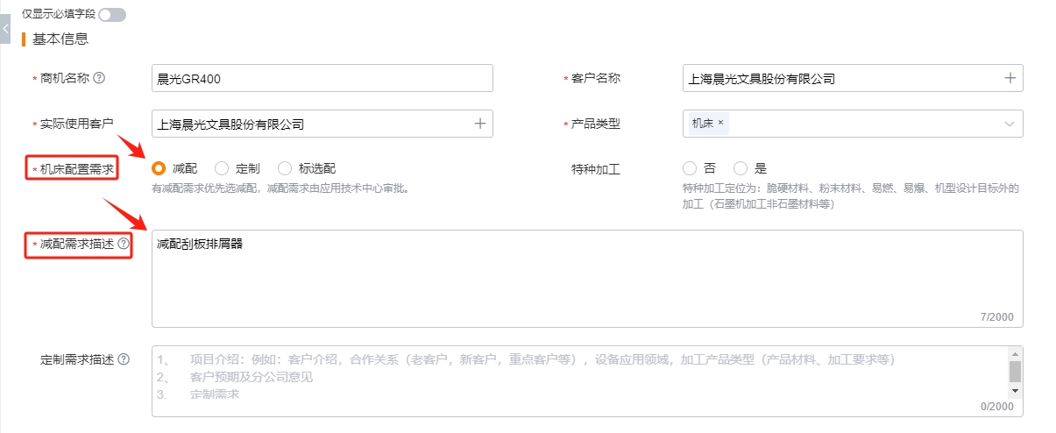Viewport: 1056px width, 433px height.
Task: Click plus icon in 客户名称 field
Action: point(1010,78)
